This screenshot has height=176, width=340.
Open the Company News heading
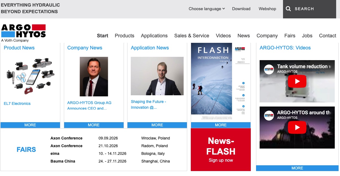[x=85, y=48]
